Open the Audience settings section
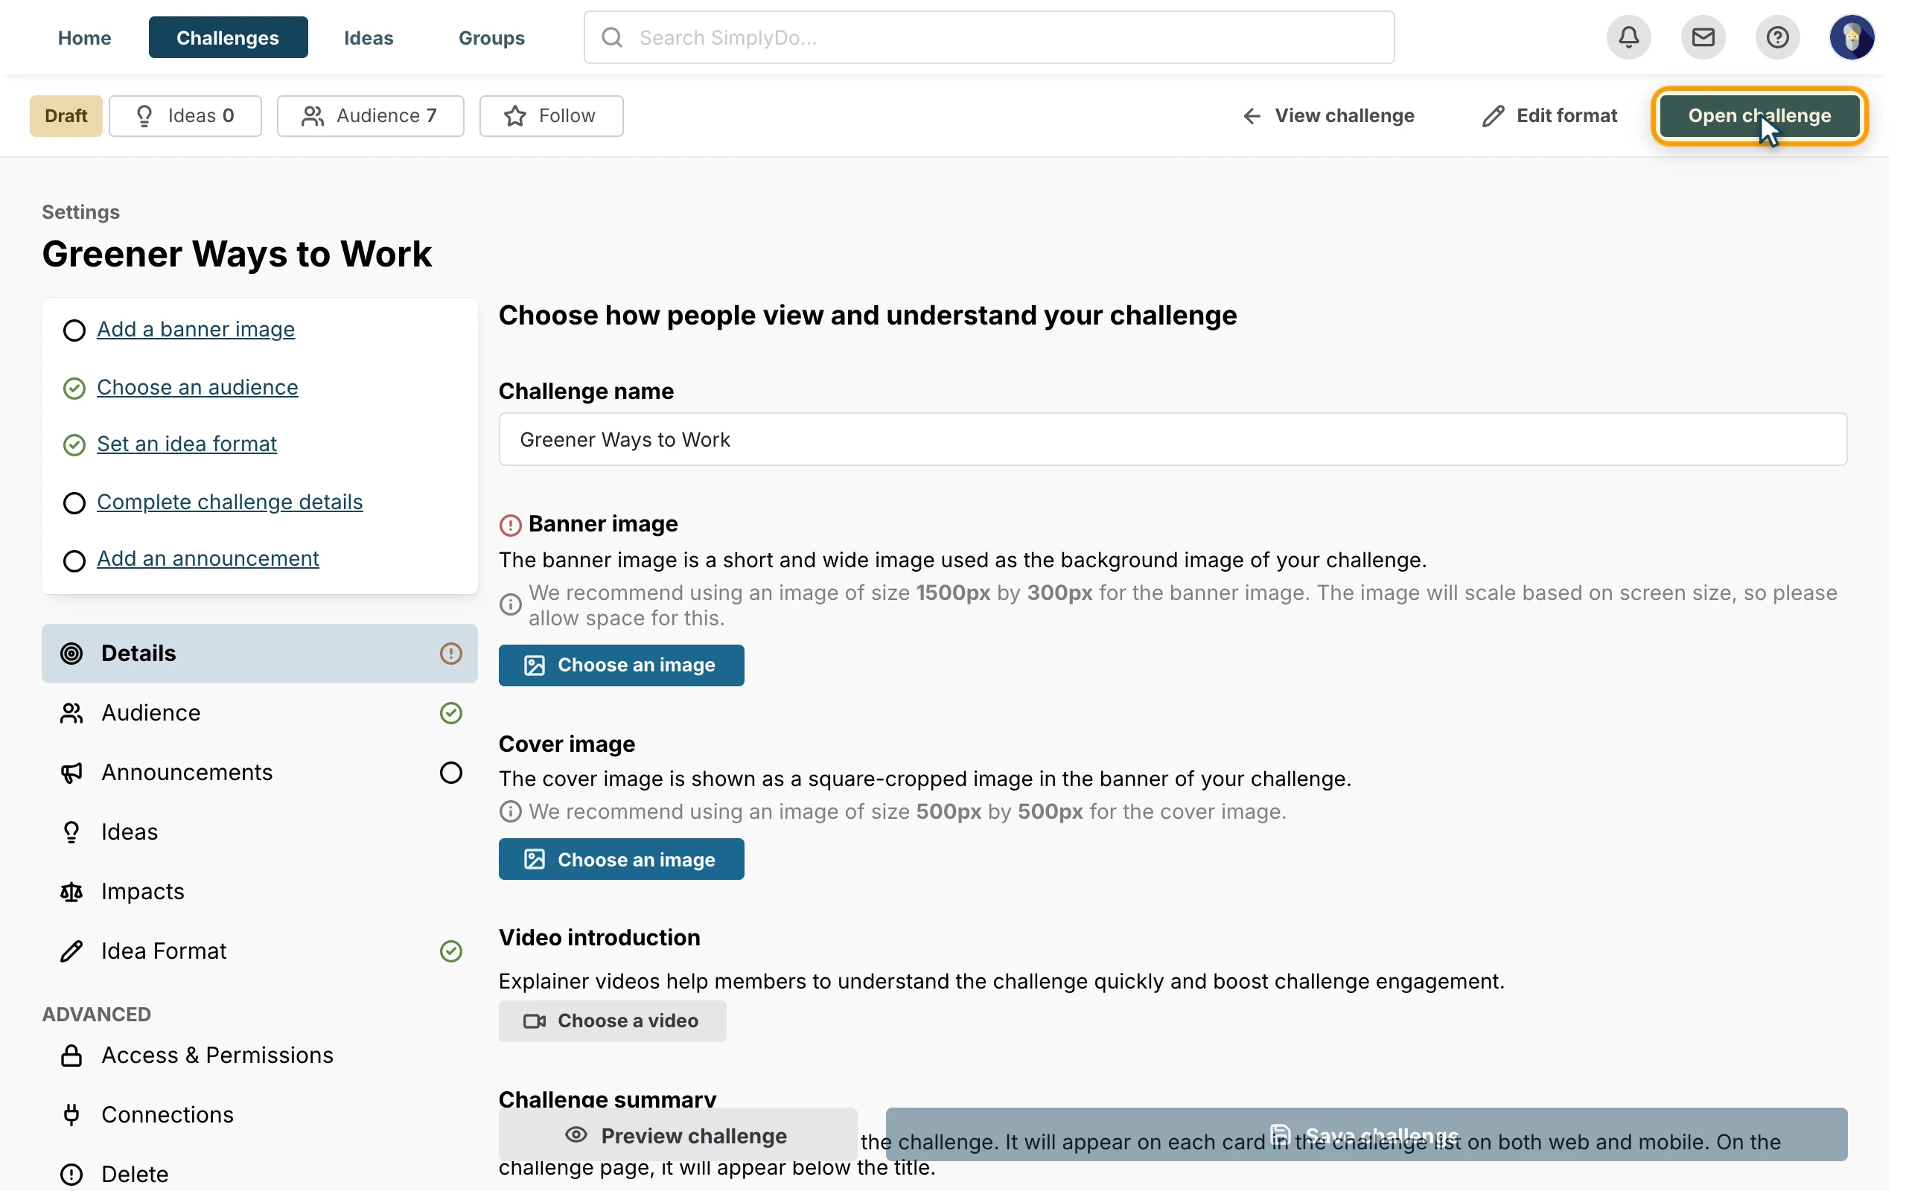The width and height of the screenshot is (1906, 1191). (259, 713)
